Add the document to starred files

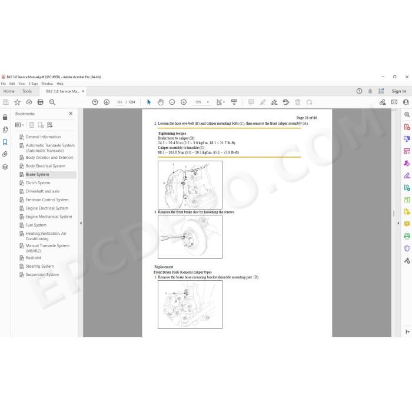click(x=17, y=102)
